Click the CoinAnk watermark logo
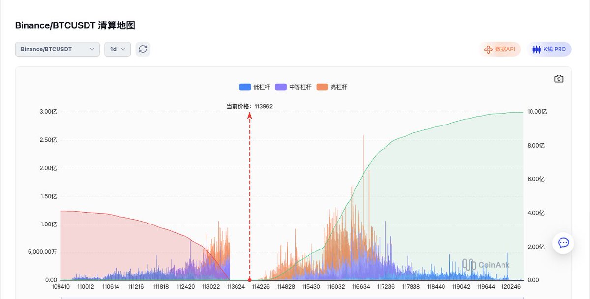This screenshot has height=299, width=590. point(486,265)
